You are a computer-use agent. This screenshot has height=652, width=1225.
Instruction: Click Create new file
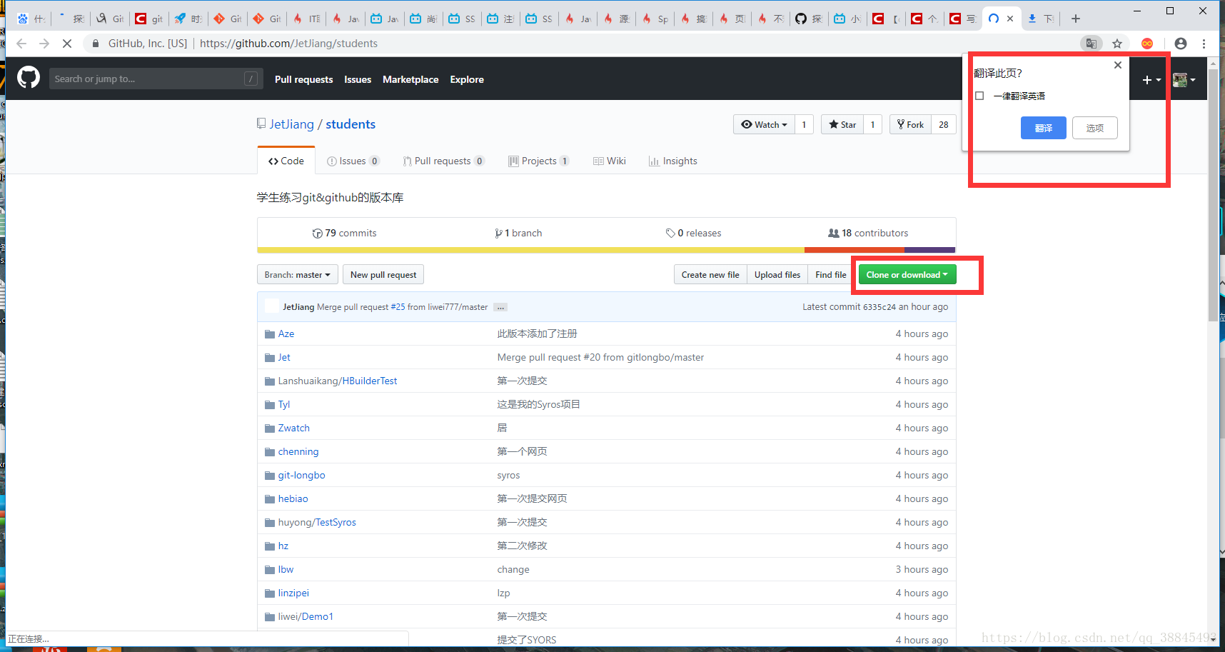click(x=710, y=275)
